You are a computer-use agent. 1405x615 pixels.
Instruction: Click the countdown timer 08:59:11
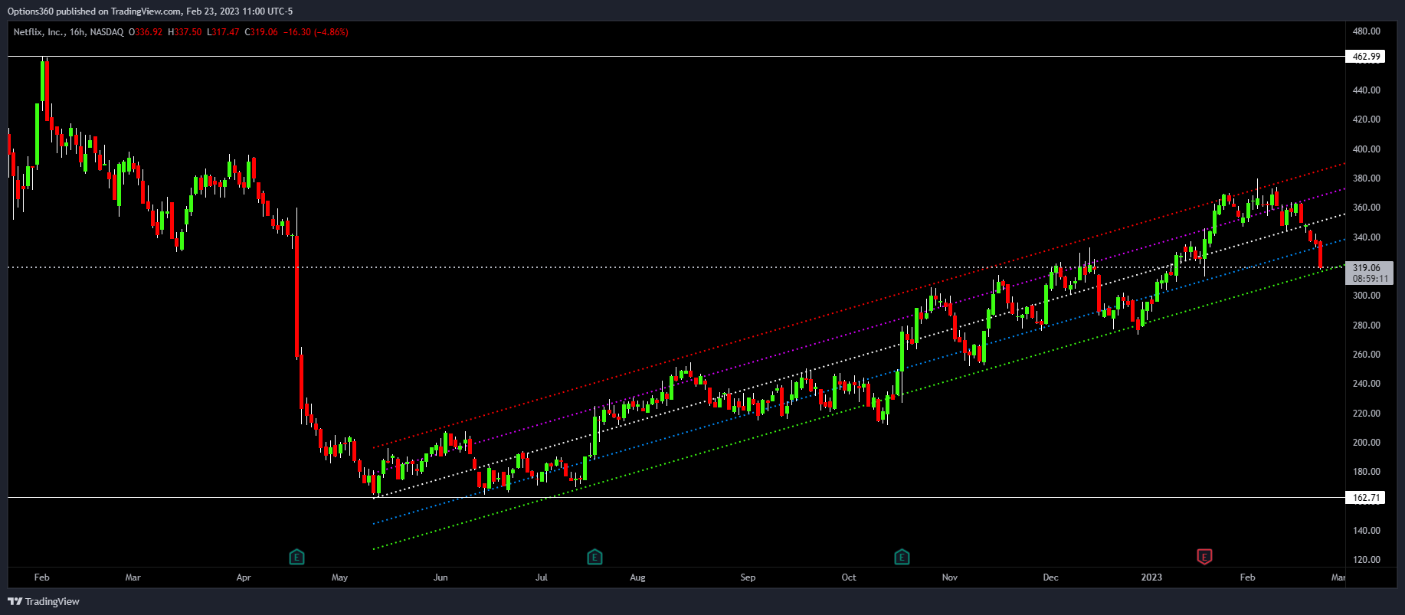coord(1371,279)
